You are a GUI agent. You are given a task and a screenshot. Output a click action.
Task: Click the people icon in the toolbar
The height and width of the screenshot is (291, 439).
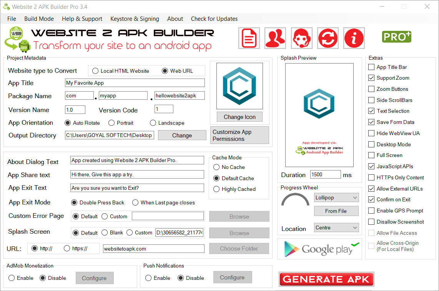click(x=275, y=38)
